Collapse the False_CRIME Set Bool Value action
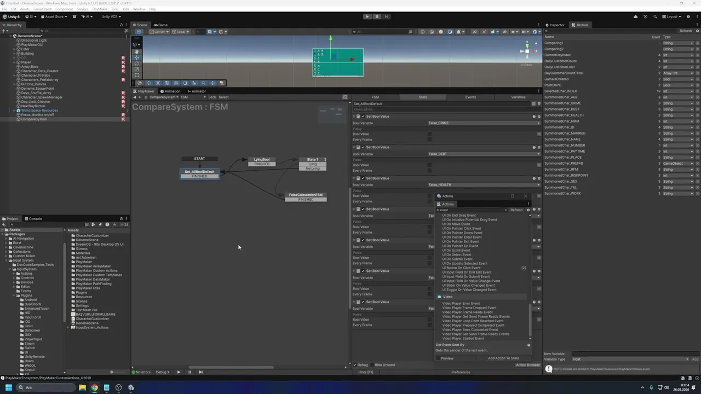The width and height of the screenshot is (701, 394). point(354,117)
